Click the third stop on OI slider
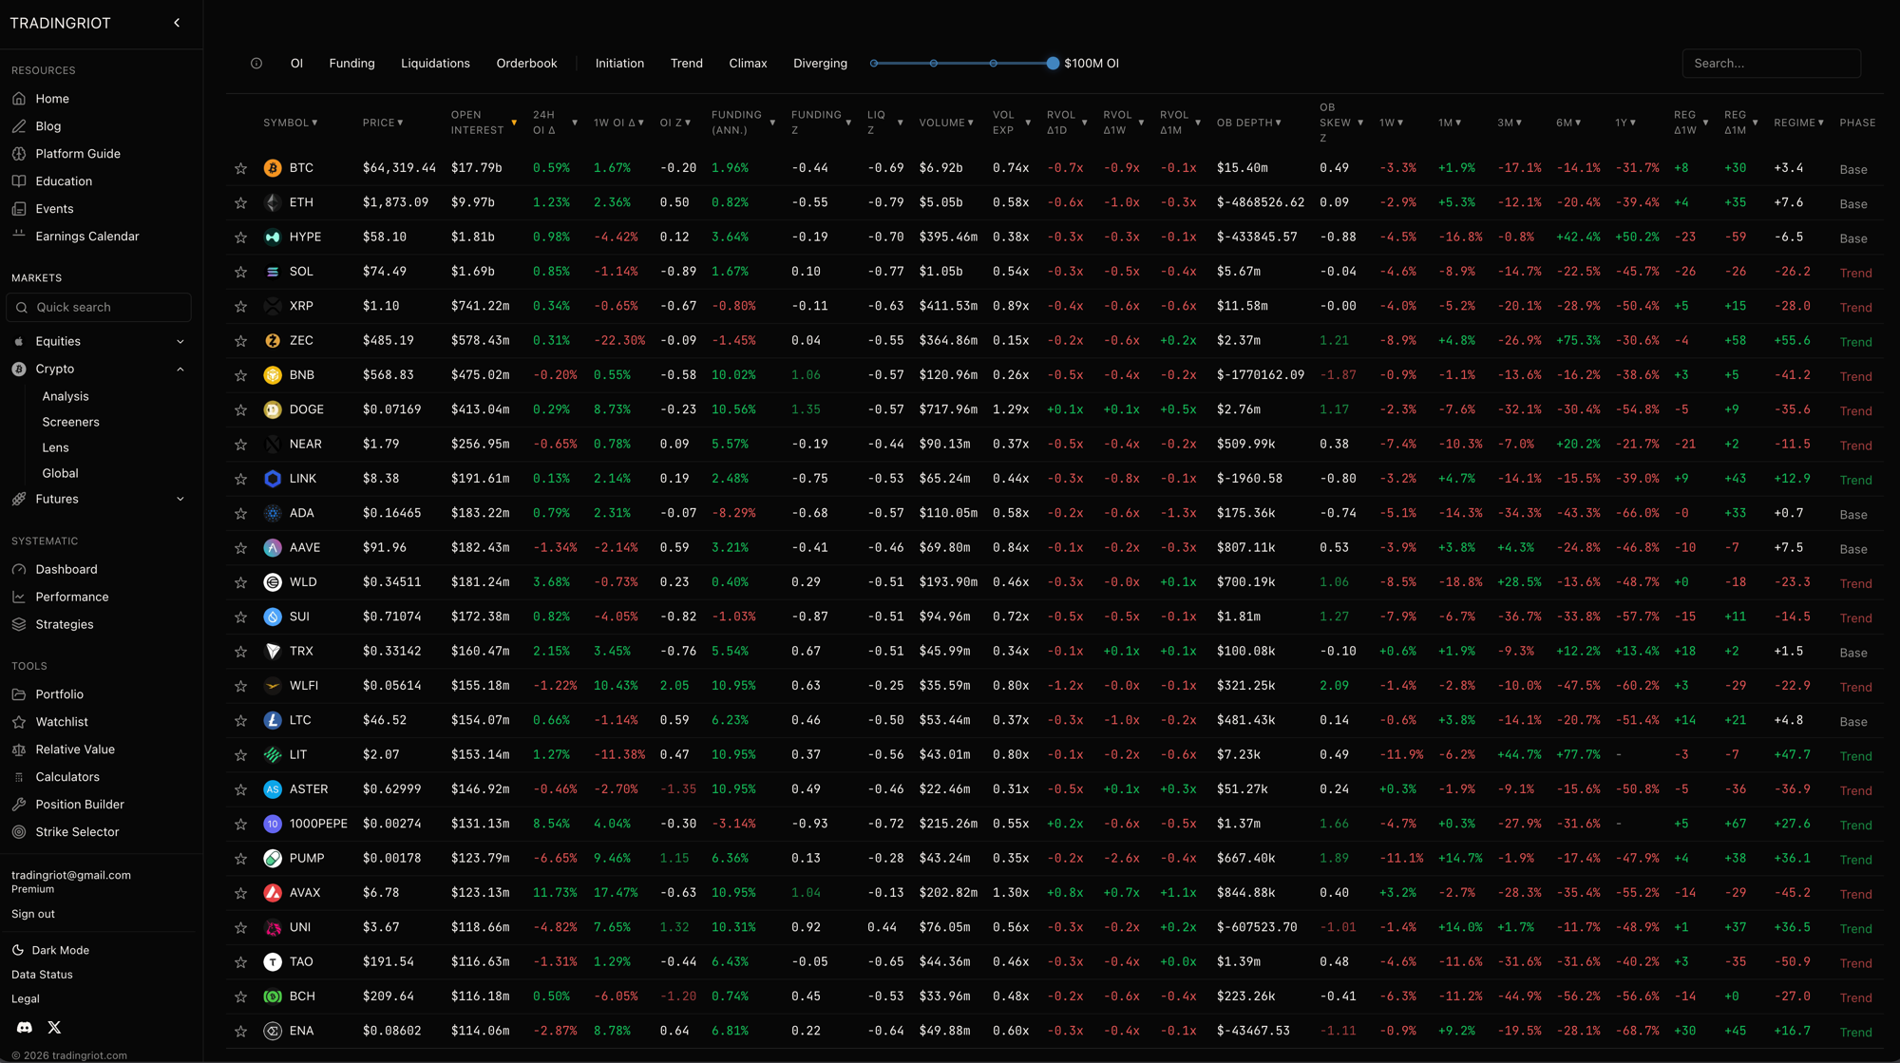Viewport: 1900px width, 1063px height. (994, 64)
